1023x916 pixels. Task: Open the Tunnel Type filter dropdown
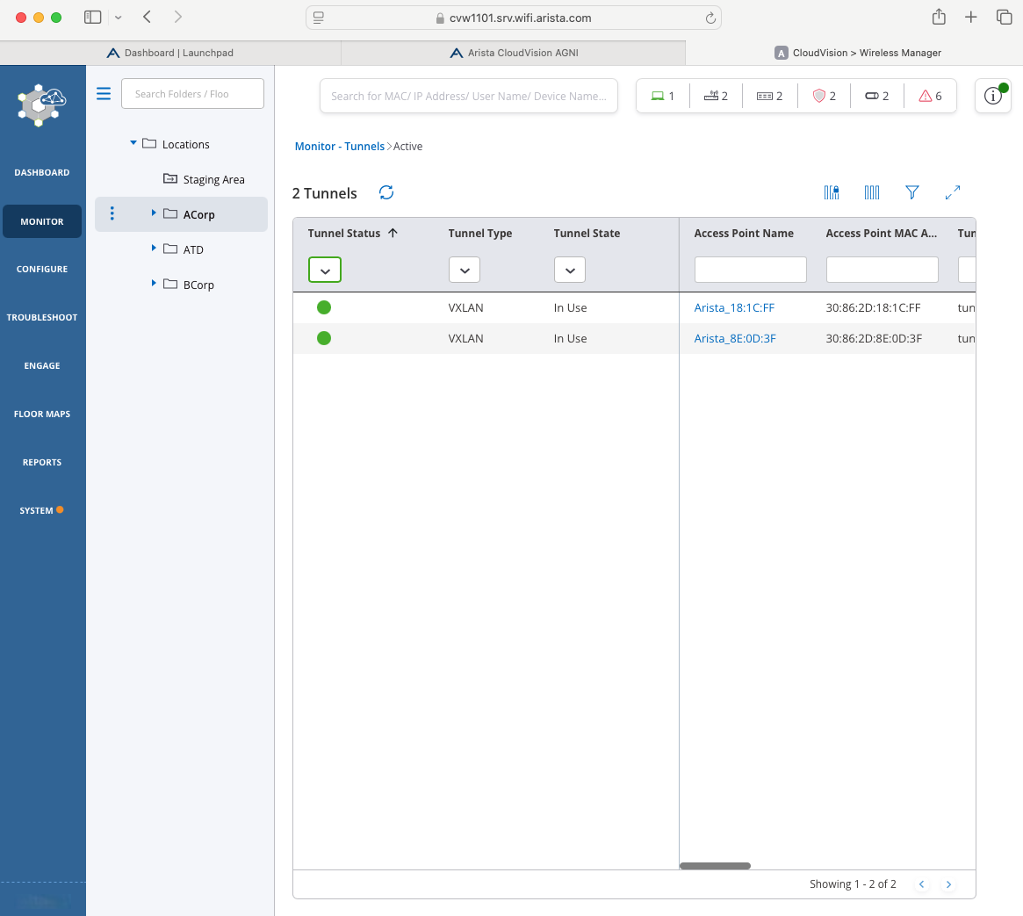tap(465, 270)
